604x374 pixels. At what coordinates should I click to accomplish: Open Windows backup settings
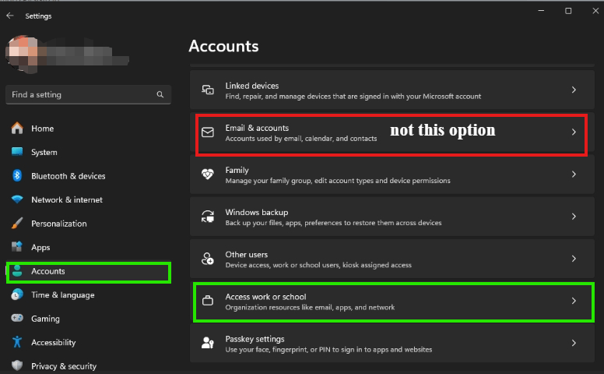[x=392, y=217]
